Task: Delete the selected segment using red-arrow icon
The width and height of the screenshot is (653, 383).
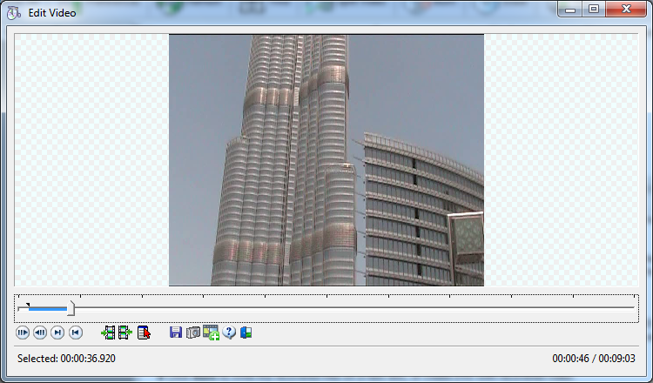Action: click(x=144, y=333)
